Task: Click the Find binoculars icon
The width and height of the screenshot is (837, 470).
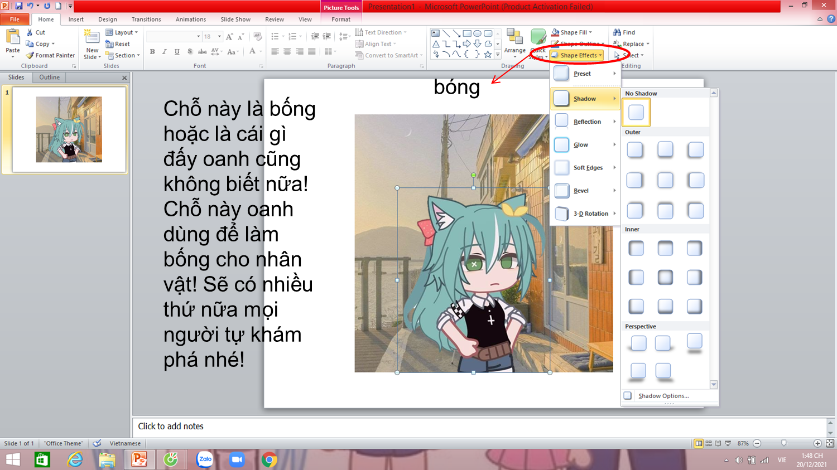Action: click(617, 32)
